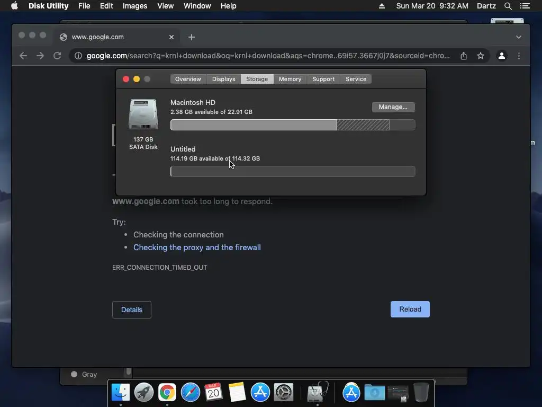
Task: Click the date and time in menu bar
Action: 432,6
